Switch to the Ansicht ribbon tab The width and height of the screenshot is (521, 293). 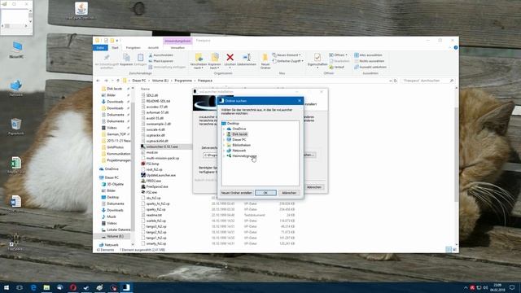(x=153, y=48)
